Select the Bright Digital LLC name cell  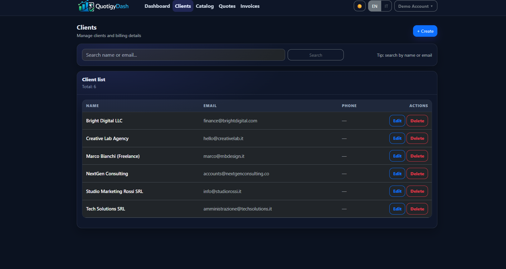tap(104, 121)
